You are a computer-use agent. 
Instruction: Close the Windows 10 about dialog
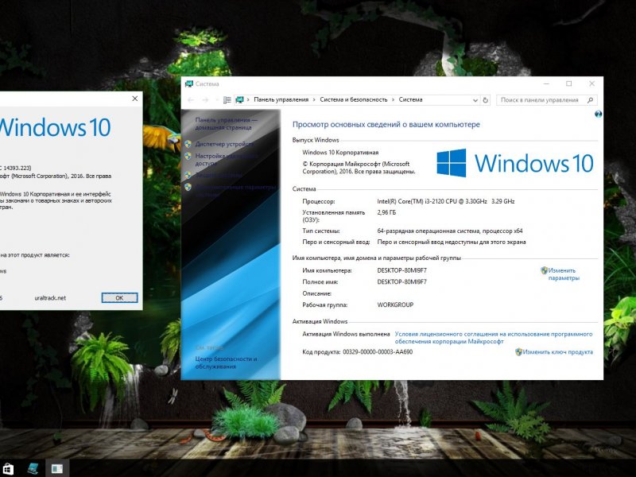click(135, 99)
